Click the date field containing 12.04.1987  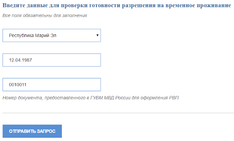(52, 60)
